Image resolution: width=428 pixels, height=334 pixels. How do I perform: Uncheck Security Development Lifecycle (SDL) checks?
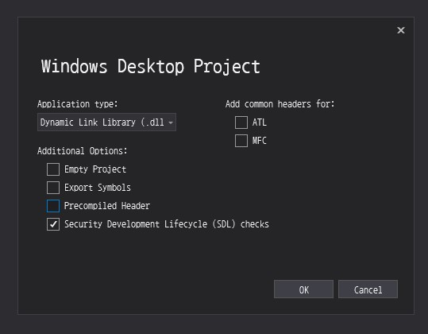pyautogui.click(x=53, y=224)
